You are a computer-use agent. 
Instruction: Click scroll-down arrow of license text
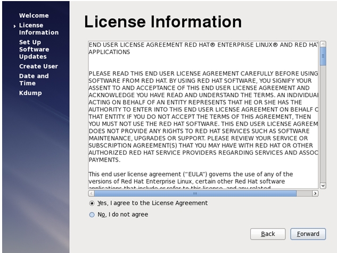[323, 185]
